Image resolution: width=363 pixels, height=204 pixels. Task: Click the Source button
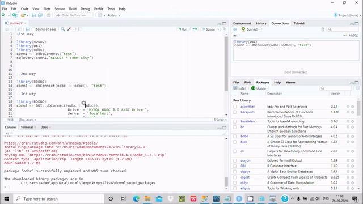pyautogui.click(x=208, y=29)
